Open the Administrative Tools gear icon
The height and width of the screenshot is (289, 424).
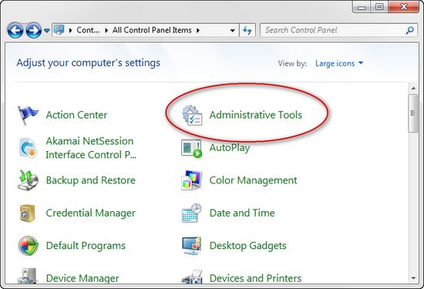(x=192, y=115)
